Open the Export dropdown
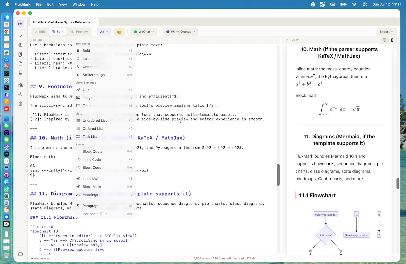This screenshot has width=406, height=264. pyautogui.click(x=386, y=32)
